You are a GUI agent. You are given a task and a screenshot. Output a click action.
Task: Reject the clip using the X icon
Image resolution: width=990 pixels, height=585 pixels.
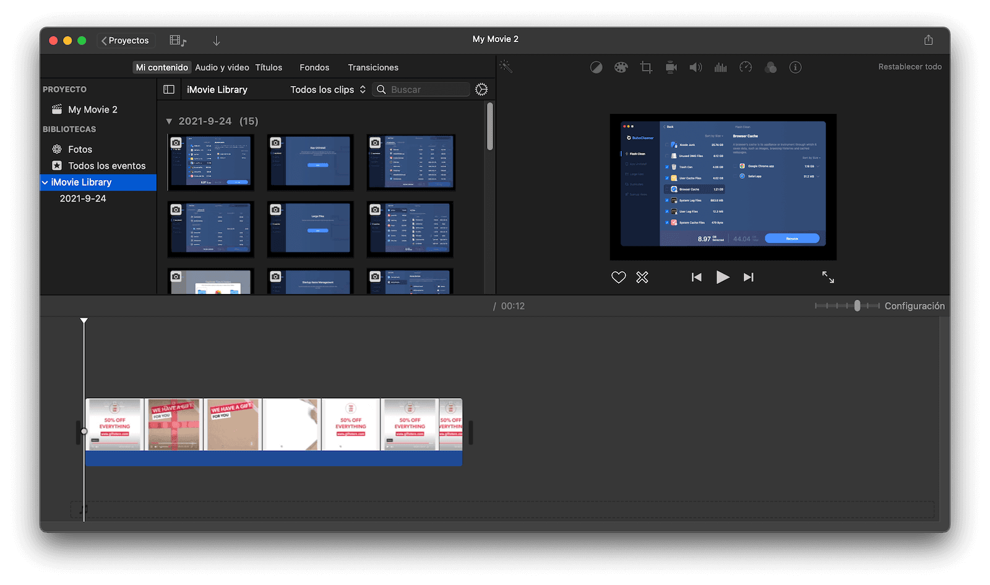[x=642, y=277]
